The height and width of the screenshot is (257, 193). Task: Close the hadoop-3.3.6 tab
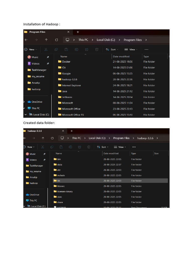coord(63,131)
